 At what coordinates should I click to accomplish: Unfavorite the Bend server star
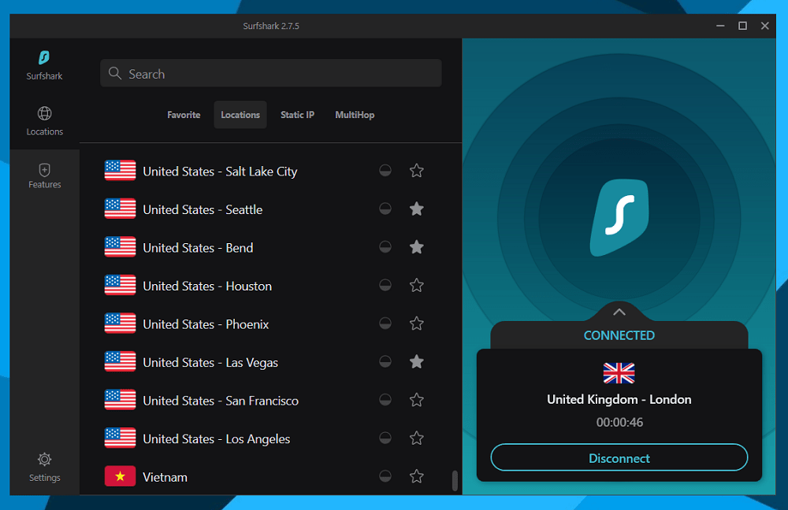pos(417,247)
